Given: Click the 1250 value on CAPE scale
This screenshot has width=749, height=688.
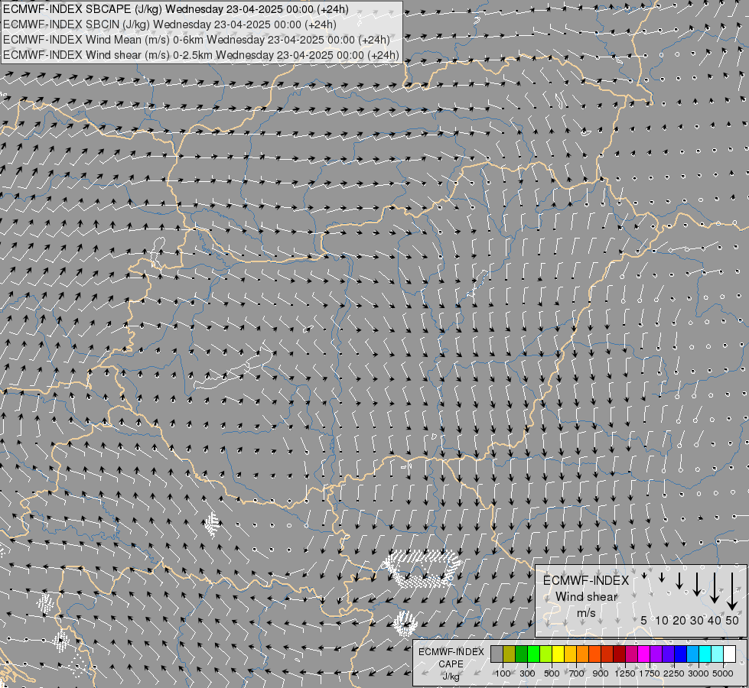Looking at the screenshot, I should 625,673.
